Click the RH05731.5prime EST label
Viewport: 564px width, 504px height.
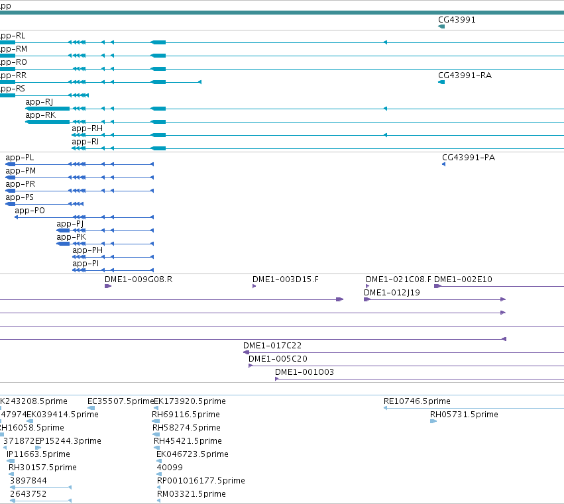464,415
